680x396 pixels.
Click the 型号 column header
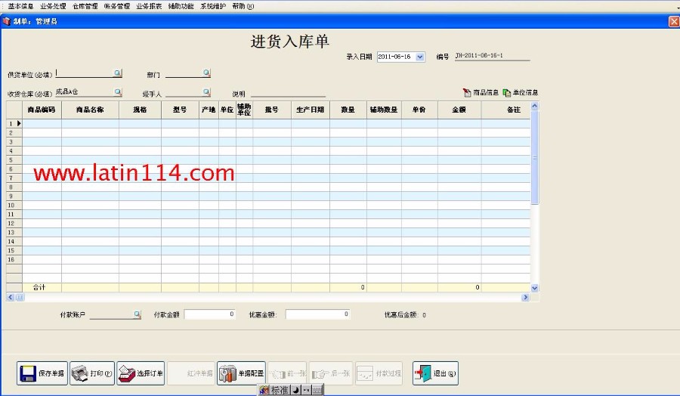180,110
